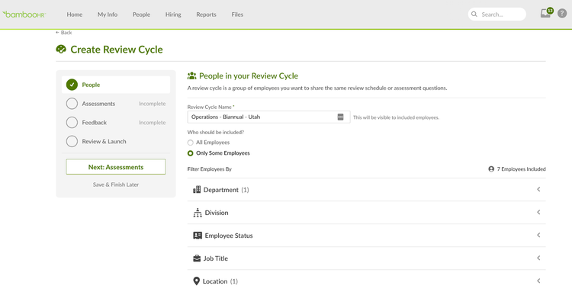Viewport: 572px width, 292px height.
Task: Go to the Assessments step circle
Action: pyautogui.click(x=72, y=104)
